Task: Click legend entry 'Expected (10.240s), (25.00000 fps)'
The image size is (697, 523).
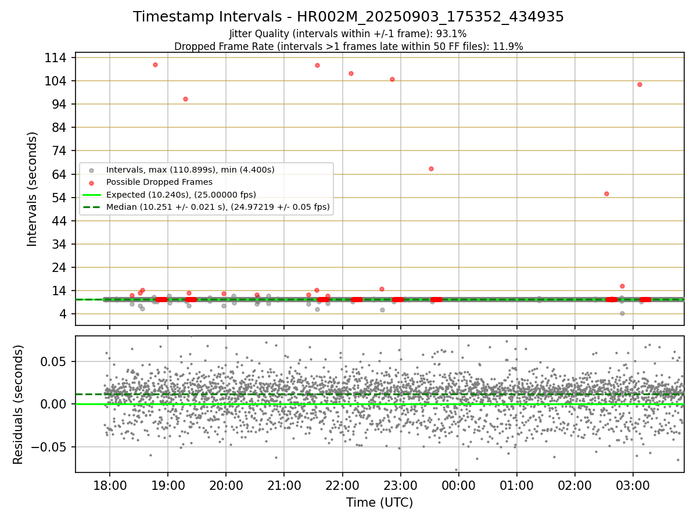Action: [x=181, y=194]
